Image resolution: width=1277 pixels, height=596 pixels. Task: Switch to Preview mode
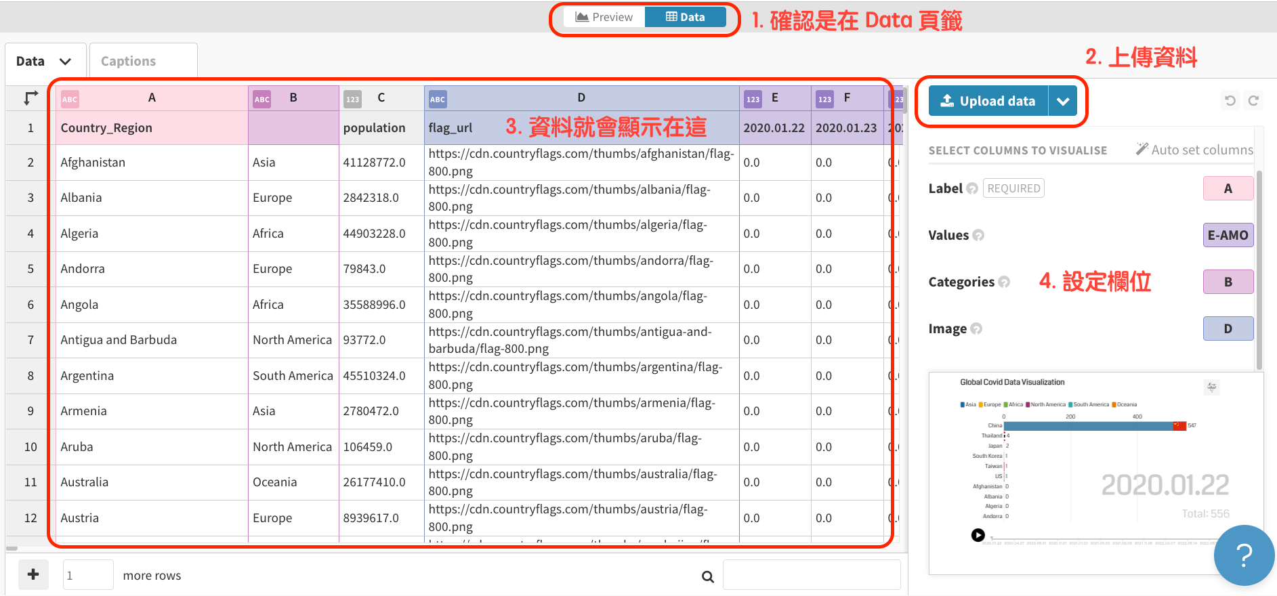coord(604,18)
